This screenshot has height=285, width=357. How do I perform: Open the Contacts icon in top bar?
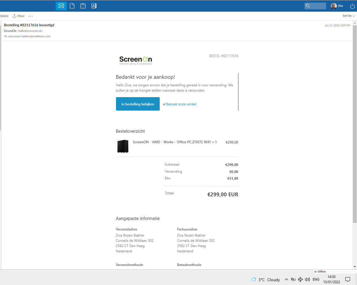coord(94,6)
